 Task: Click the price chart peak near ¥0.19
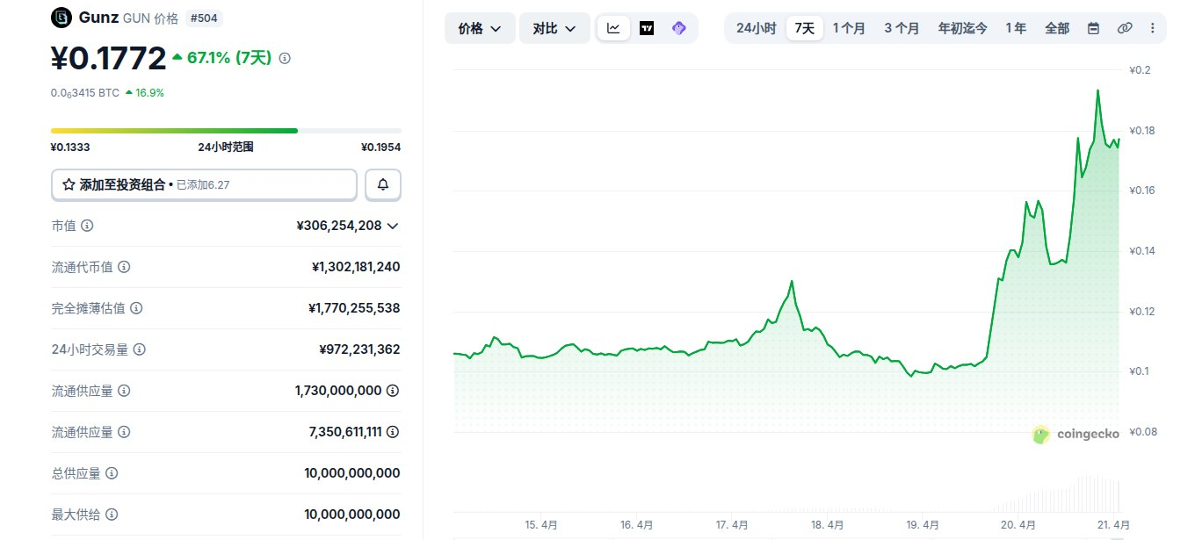[1097, 91]
